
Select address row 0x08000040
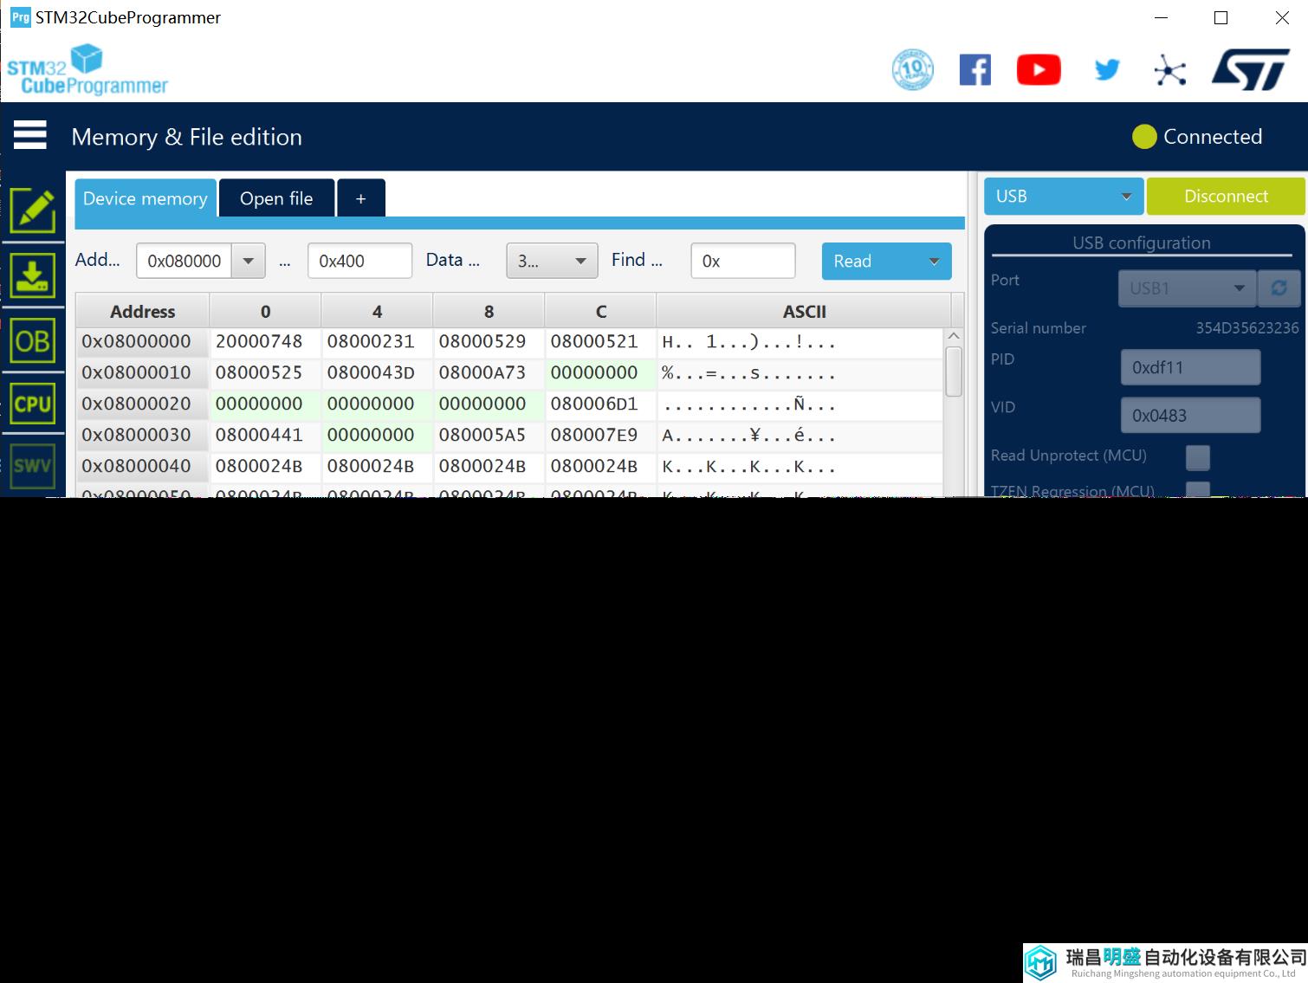[x=142, y=466]
